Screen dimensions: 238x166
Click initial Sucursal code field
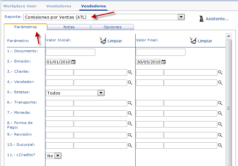60,145
